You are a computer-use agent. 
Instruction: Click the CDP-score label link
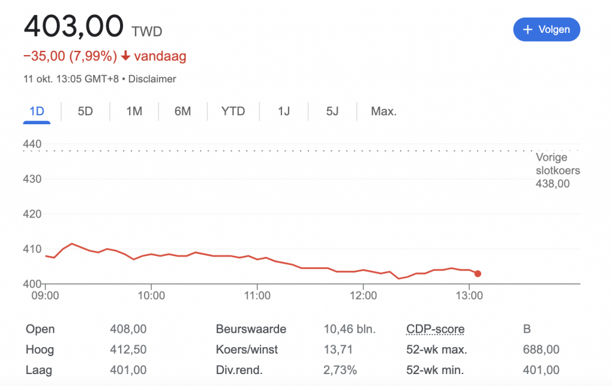tap(435, 329)
